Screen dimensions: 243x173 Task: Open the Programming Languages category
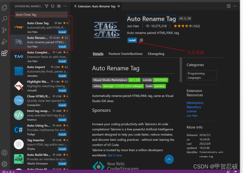(202, 75)
